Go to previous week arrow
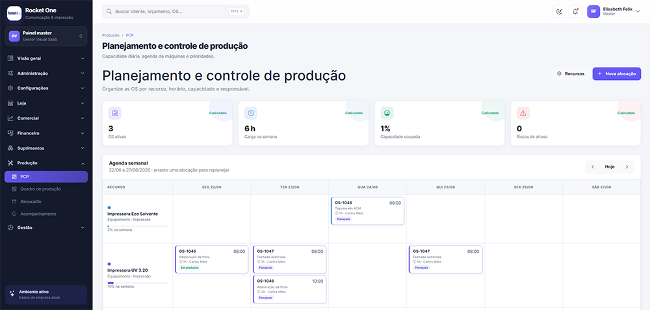The image size is (650, 310). [593, 166]
